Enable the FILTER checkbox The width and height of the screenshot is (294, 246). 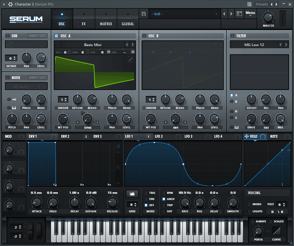[232, 36]
